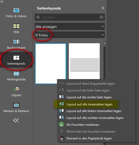Open the Alle anzeigen dropdown

(70, 27)
